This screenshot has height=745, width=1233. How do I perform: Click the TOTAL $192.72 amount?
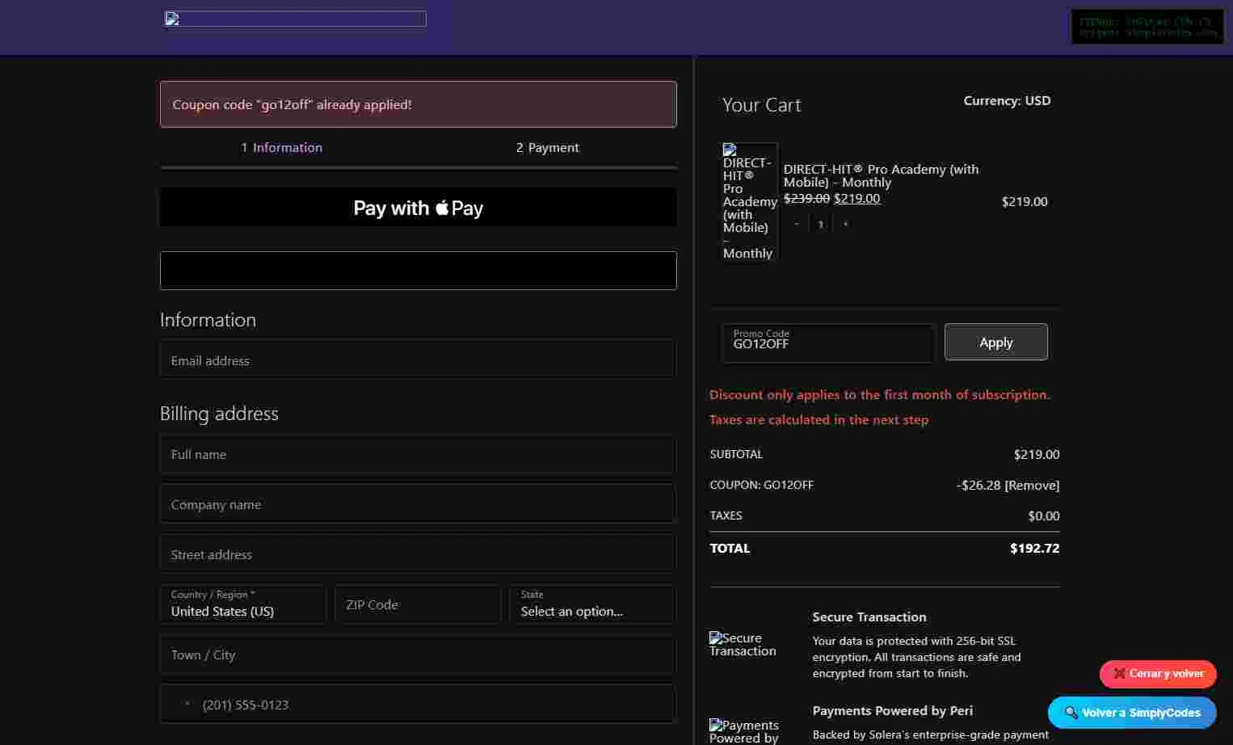(x=1034, y=548)
